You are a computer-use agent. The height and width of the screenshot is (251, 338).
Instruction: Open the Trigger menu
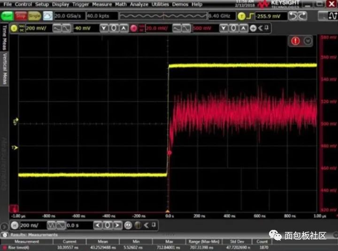(x=80, y=4)
